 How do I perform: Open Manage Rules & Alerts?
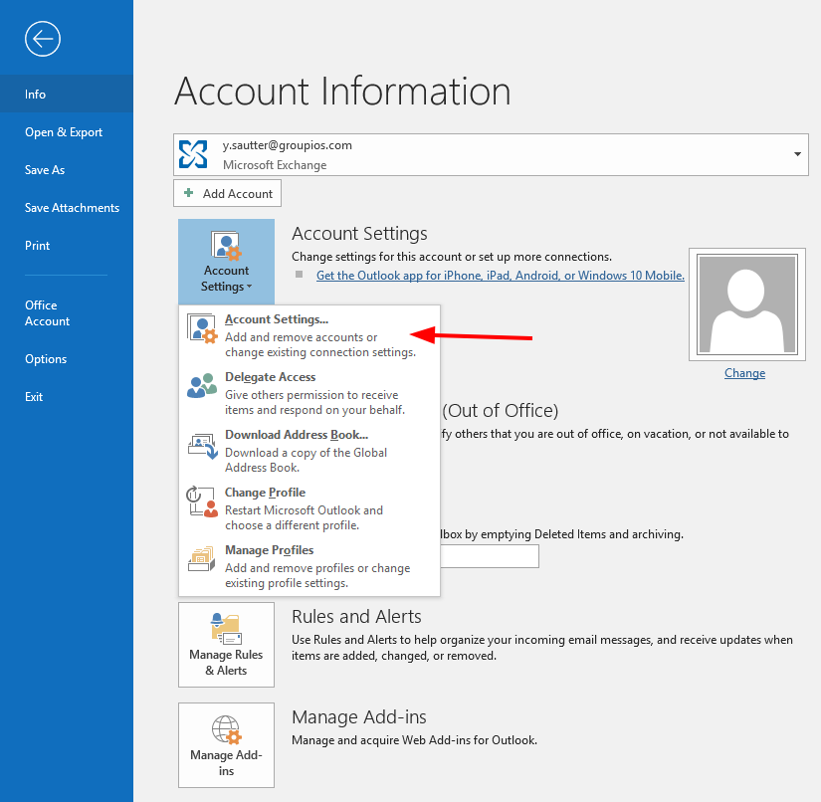tap(226, 644)
